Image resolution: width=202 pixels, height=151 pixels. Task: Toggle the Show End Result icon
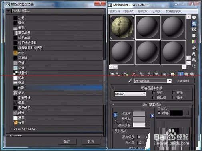tap(180, 74)
